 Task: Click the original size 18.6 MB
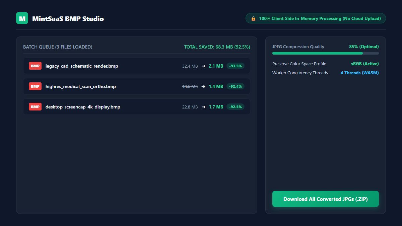click(x=190, y=87)
